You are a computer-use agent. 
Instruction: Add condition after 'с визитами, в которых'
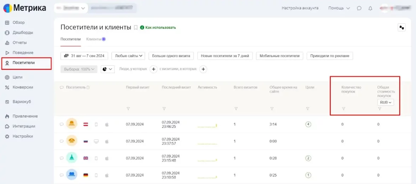203,69
